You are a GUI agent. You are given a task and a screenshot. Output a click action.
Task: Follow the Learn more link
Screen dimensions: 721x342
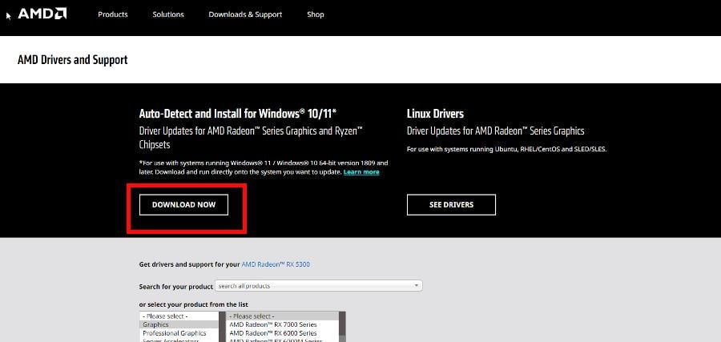point(361,172)
